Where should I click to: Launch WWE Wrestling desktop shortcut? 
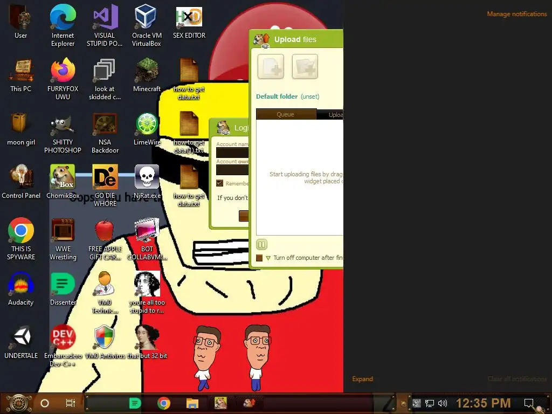pyautogui.click(x=63, y=239)
